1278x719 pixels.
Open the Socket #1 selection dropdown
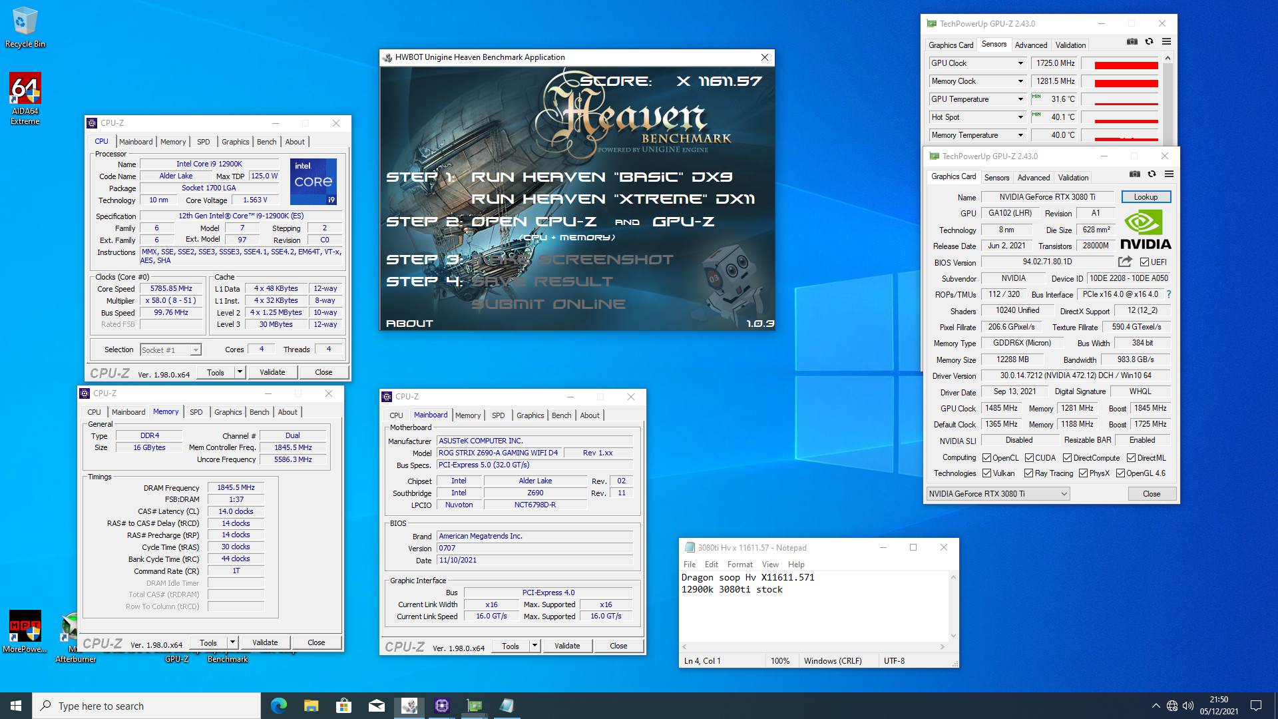(x=170, y=350)
